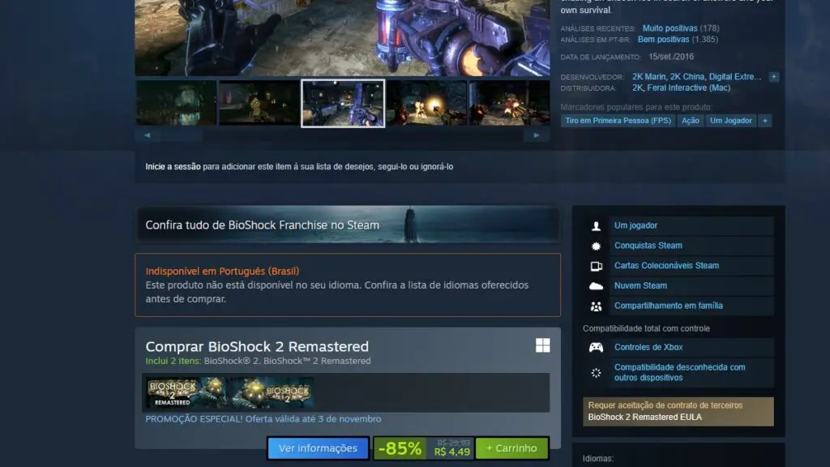The height and width of the screenshot is (467, 830).
Task: Click the Windows platform icon in purchase box
Action: [542, 346]
